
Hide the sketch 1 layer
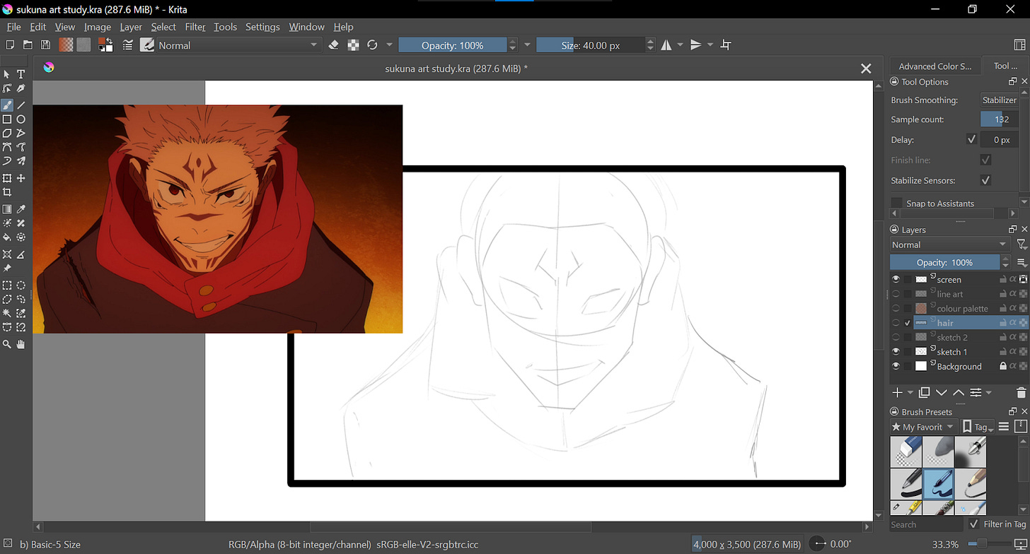(x=896, y=352)
